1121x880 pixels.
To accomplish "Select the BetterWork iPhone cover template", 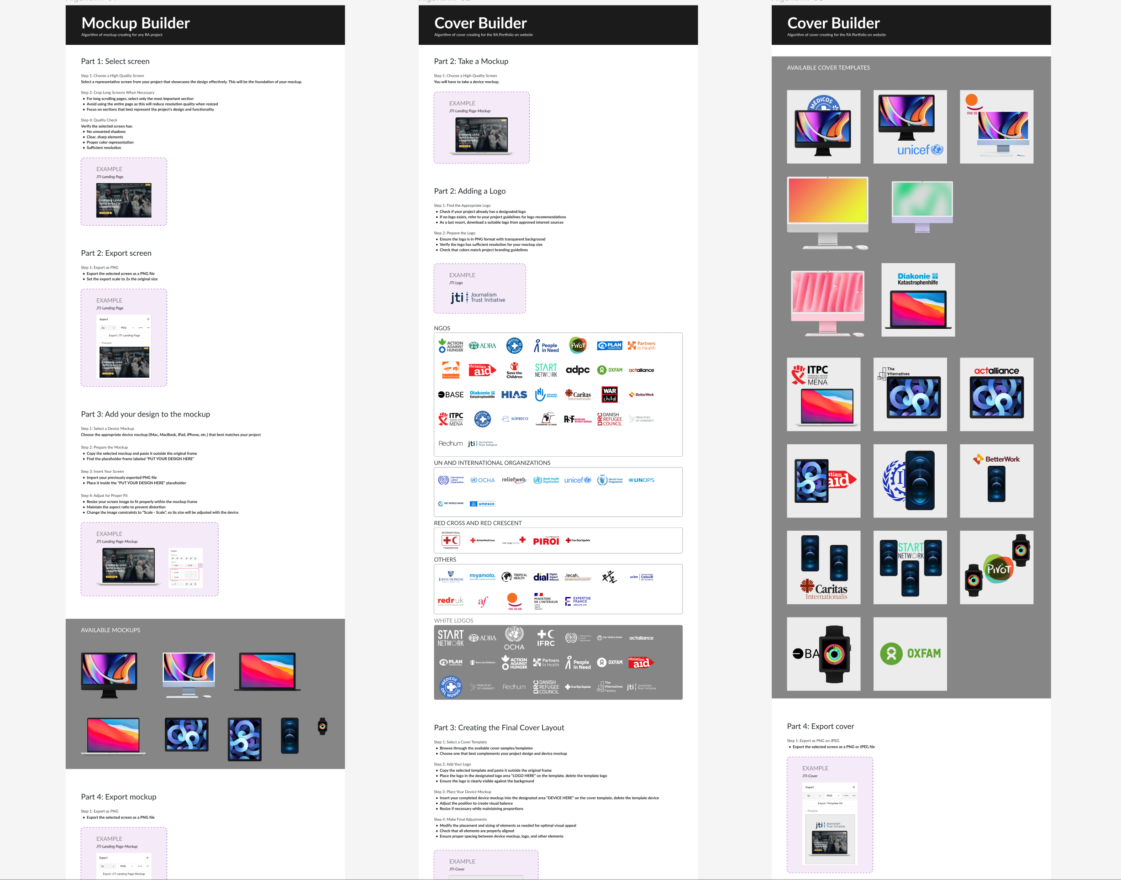I will point(997,481).
